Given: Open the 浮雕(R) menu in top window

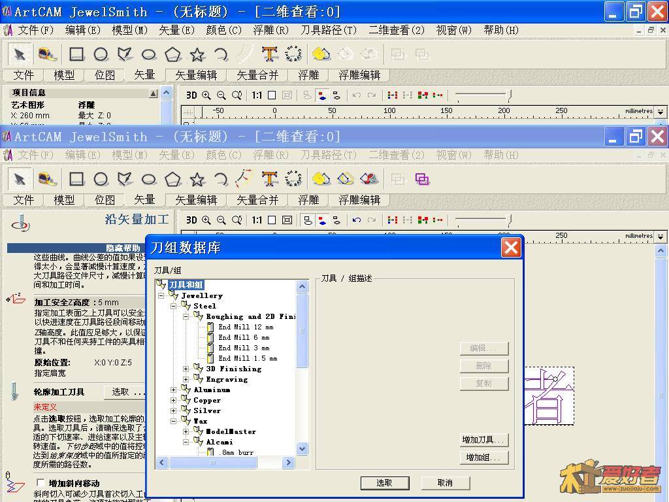Looking at the screenshot, I should (x=270, y=30).
